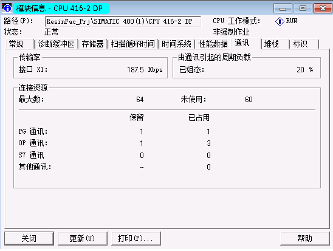Click the 保留 column header
This screenshot has width=333, height=251.
pyautogui.click(x=137, y=117)
